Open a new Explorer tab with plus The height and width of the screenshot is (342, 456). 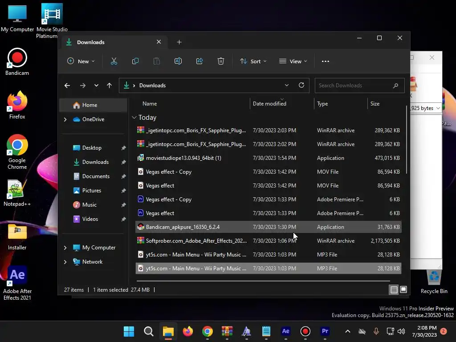[x=179, y=42]
